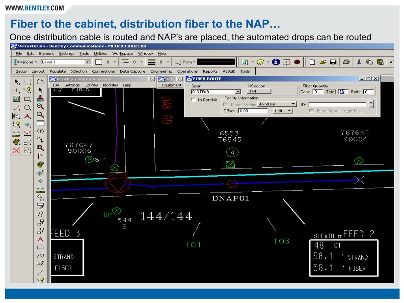
Task: Open the Element menu
Action: point(47,54)
